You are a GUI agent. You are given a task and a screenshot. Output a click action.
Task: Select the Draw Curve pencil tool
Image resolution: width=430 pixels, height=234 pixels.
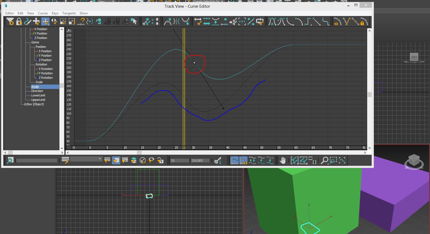click(28, 22)
